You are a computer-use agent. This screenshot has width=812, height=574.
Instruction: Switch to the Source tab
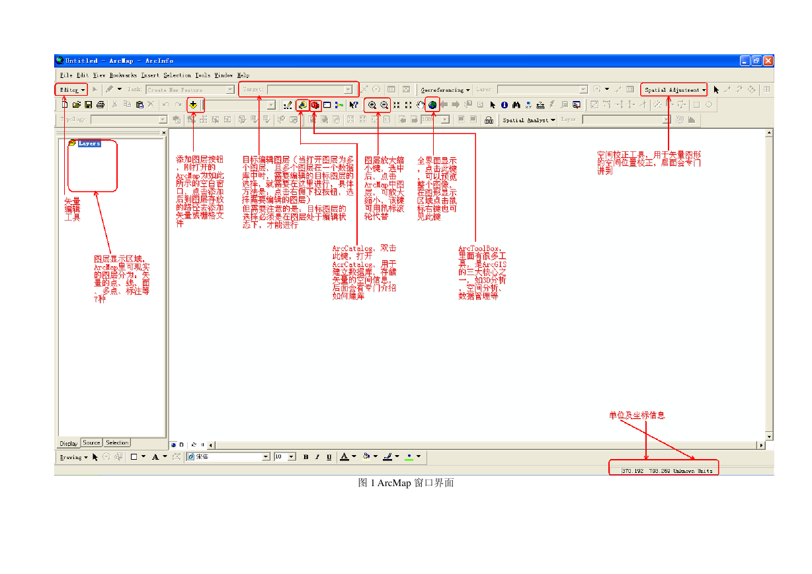(x=91, y=443)
